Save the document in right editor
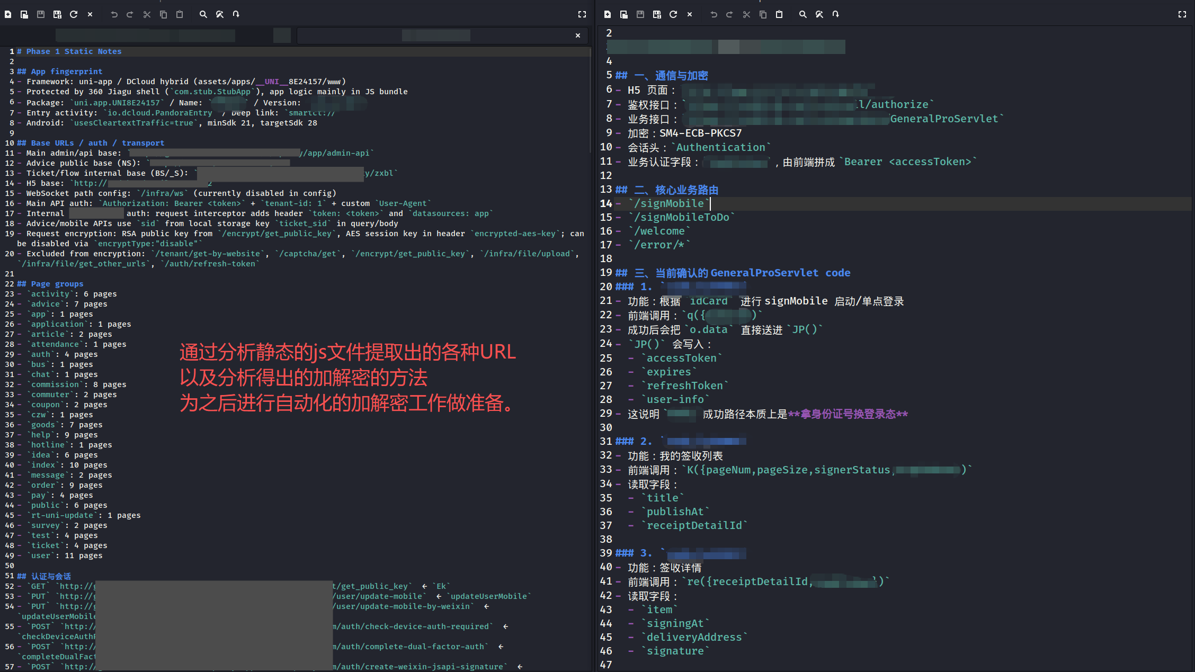 coord(640,14)
